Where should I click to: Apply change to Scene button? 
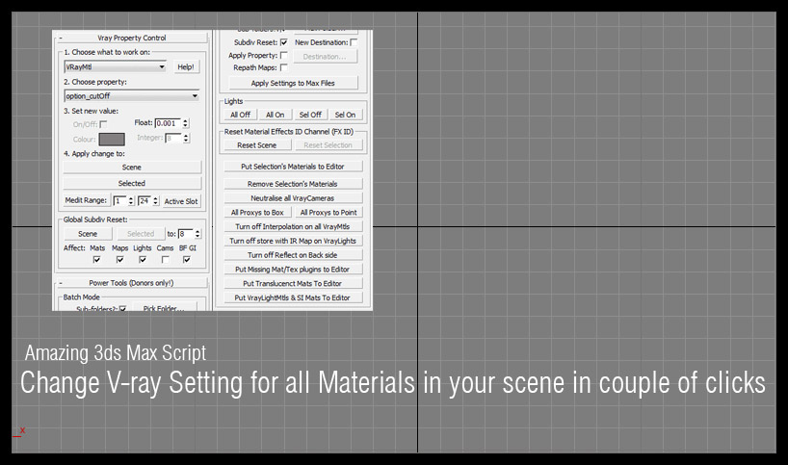click(x=132, y=168)
